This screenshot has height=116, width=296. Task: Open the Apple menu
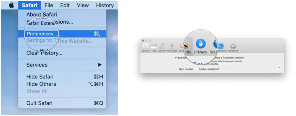tap(12, 5)
